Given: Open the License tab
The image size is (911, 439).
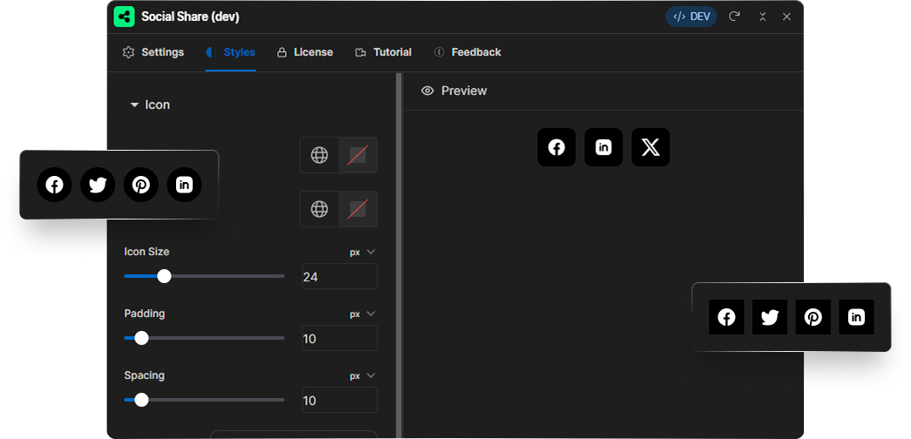Looking at the screenshot, I should pyautogui.click(x=305, y=52).
